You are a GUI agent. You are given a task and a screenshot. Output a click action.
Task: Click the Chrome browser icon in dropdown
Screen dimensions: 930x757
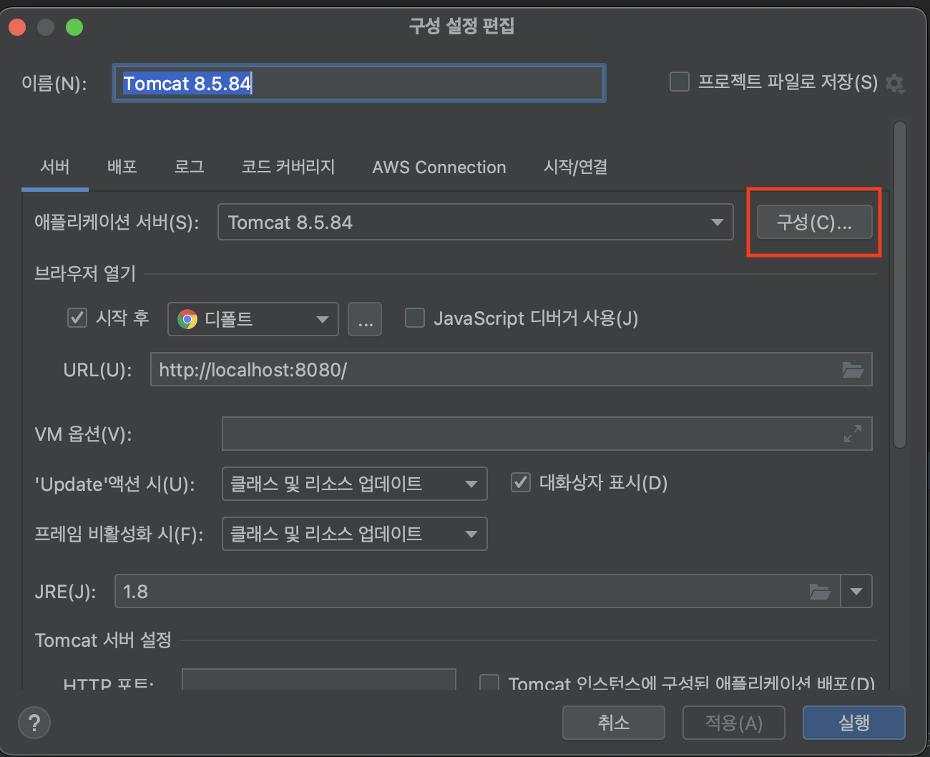click(x=187, y=319)
